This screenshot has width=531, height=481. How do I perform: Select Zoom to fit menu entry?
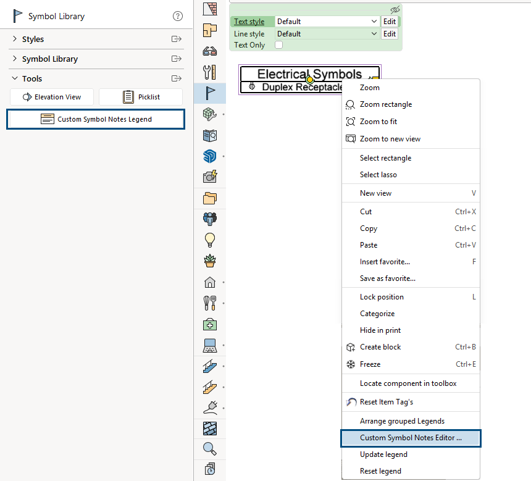tap(411, 122)
